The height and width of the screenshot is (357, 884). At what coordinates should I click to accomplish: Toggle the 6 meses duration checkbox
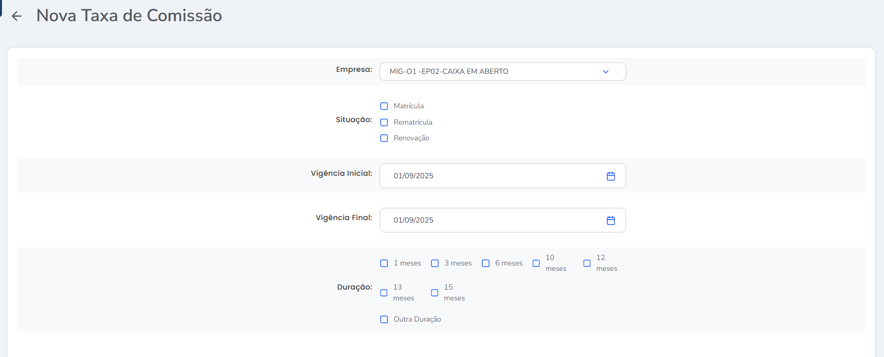coord(486,263)
